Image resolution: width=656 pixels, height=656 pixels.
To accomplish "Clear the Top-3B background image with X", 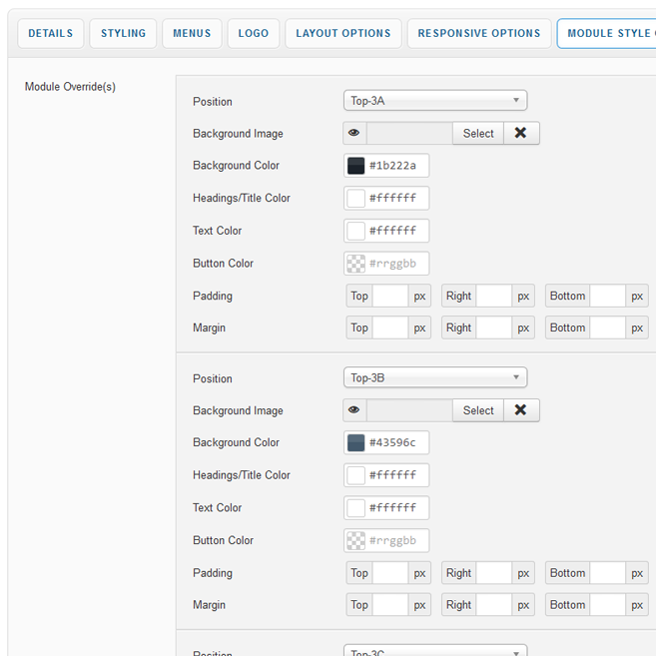I will point(520,410).
